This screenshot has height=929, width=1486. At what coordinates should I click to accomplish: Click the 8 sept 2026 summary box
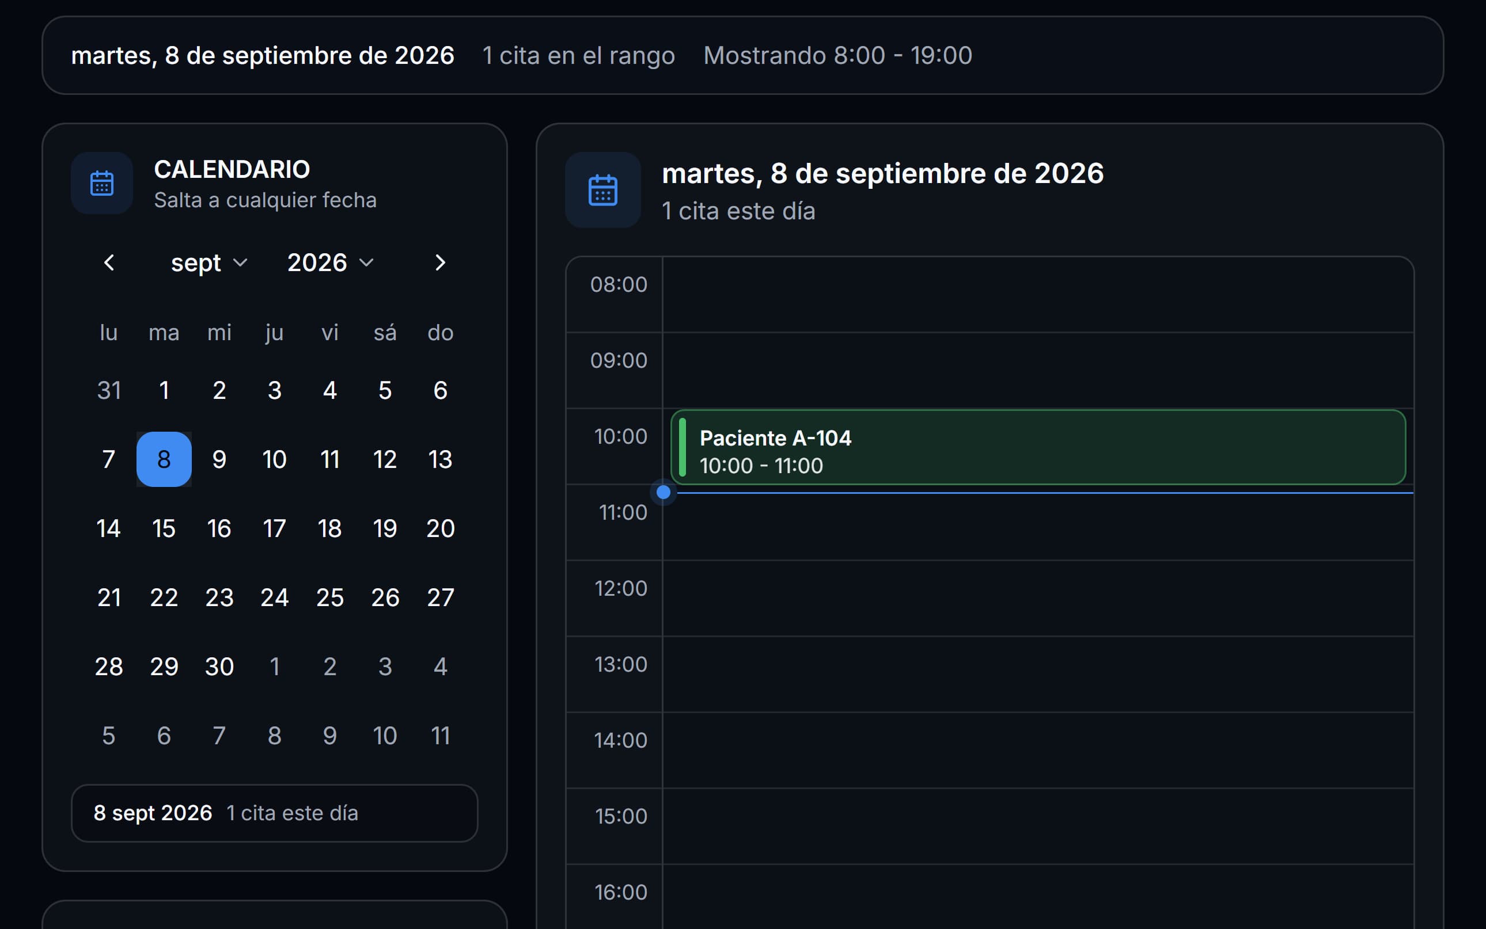[x=275, y=813]
